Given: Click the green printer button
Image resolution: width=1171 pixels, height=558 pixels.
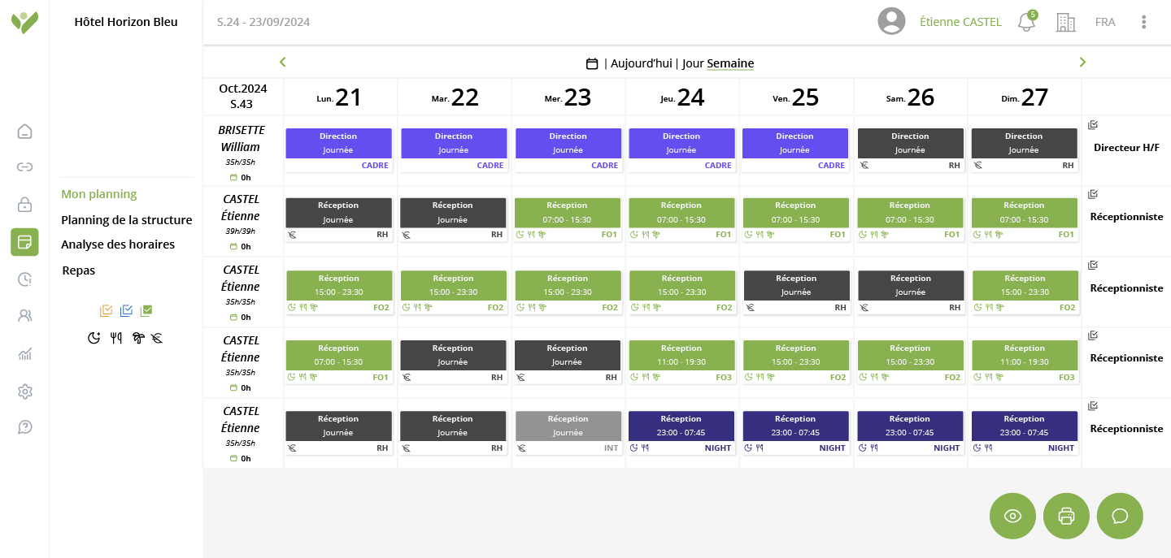Looking at the screenshot, I should click(1066, 516).
